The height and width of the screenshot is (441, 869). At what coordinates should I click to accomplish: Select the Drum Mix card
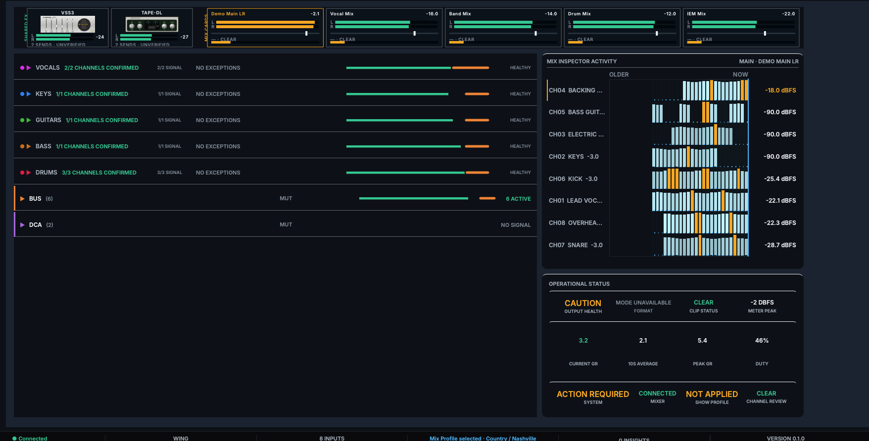[x=622, y=28]
